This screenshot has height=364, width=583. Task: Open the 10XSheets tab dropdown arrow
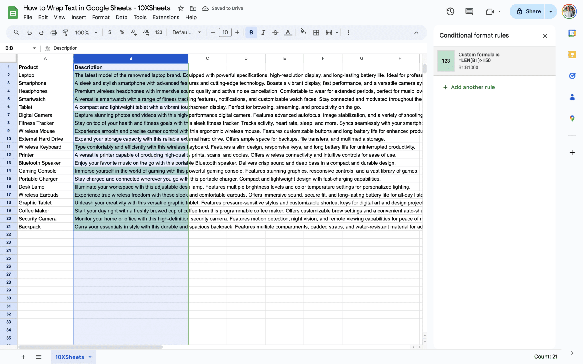click(90, 357)
